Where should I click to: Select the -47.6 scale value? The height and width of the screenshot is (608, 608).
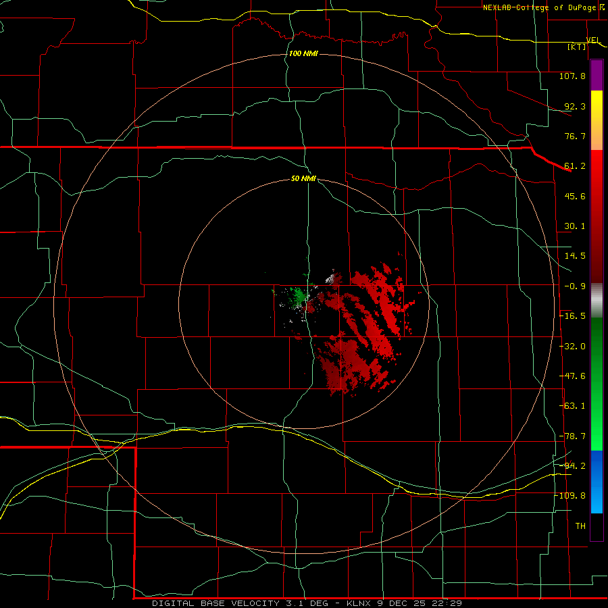point(573,376)
